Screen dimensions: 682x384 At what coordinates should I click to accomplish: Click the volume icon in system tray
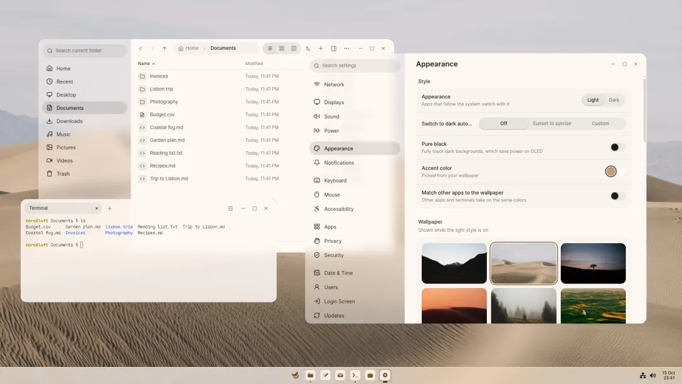[x=653, y=375]
